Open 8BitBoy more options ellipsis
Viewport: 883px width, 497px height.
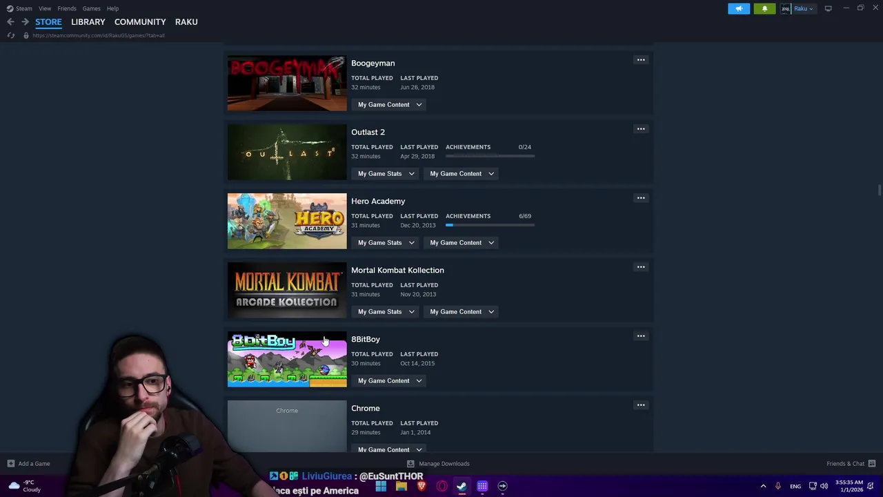[641, 336]
